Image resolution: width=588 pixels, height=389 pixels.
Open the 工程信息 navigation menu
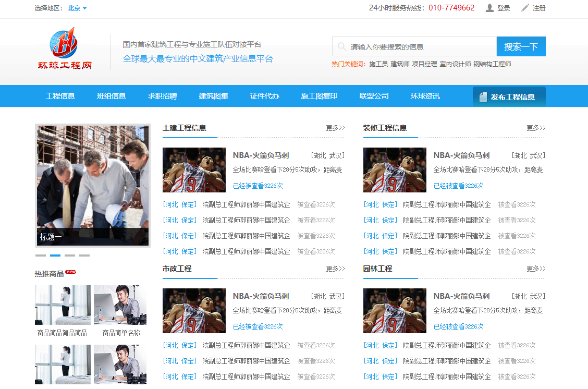point(60,96)
